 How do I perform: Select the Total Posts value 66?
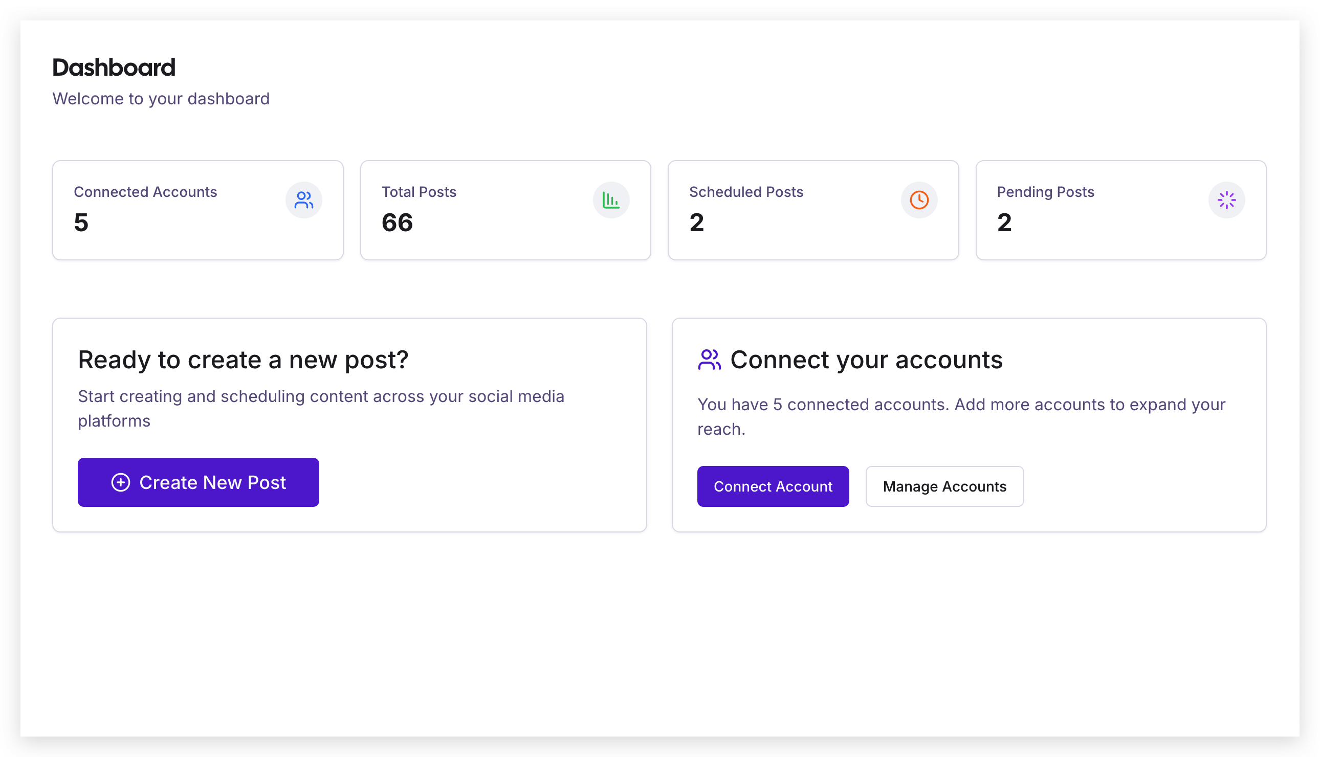(397, 222)
